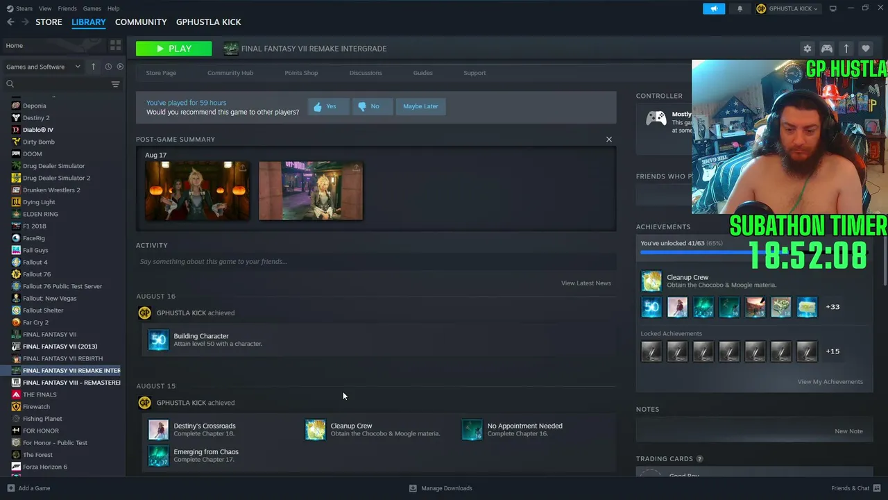Open the Points Shop link
The width and height of the screenshot is (888, 500).
coord(301,73)
